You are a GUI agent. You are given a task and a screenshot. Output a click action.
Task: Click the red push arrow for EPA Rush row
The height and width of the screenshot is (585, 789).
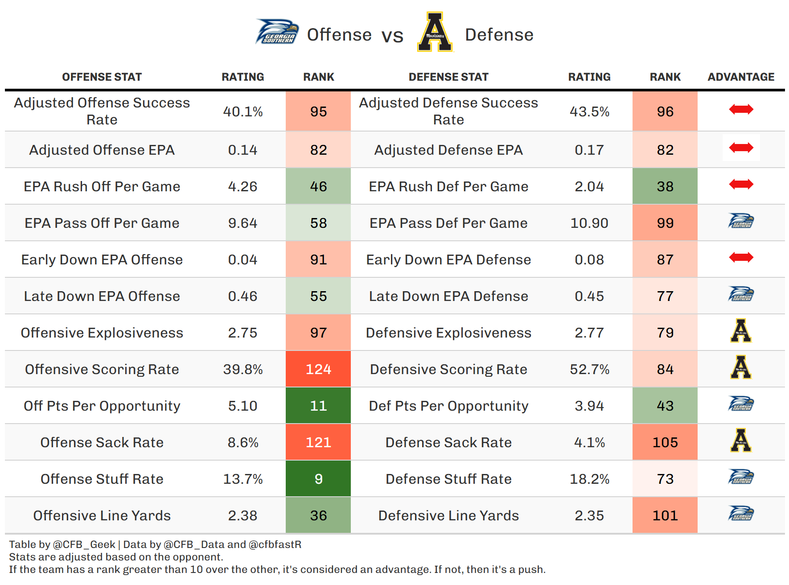741,184
